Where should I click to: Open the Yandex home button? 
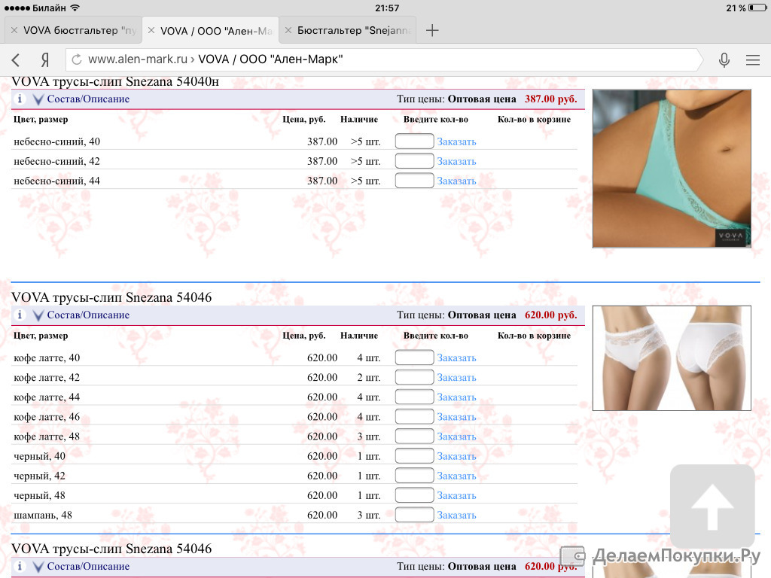click(44, 60)
